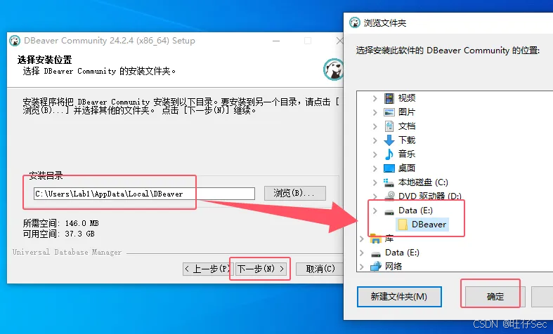The width and height of the screenshot is (553, 334).
Task: Click the Videos (视频) folder icon
Action: 389,98
